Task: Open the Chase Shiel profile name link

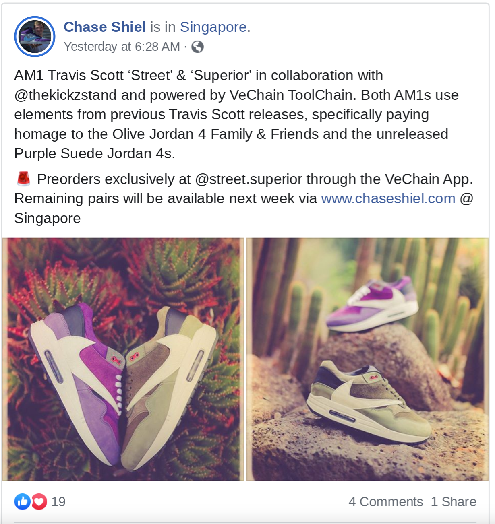Action: pos(105,27)
